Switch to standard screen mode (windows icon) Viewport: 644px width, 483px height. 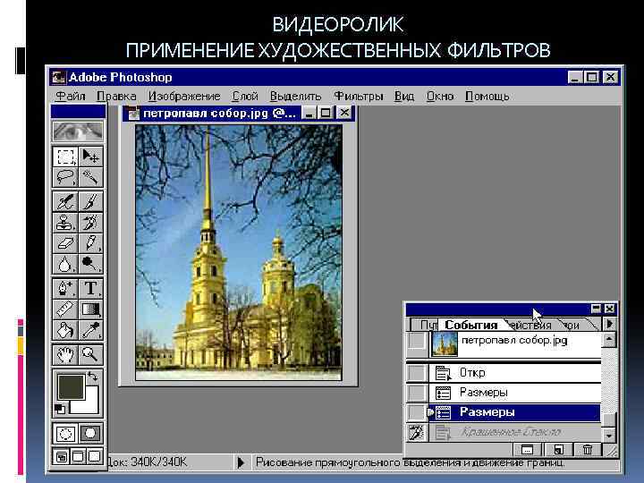[x=62, y=457]
